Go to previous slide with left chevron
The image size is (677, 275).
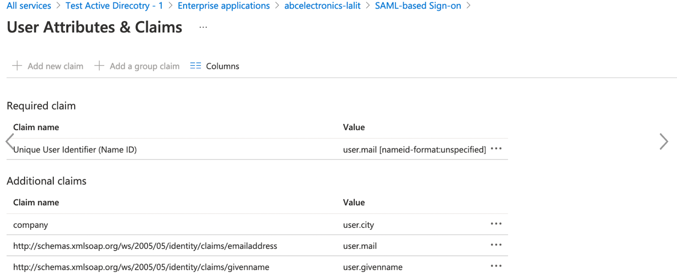coord(10,141)
